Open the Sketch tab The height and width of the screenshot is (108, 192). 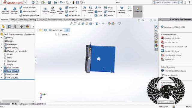(x=14, y=19)
